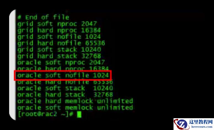214x130 pixels.
Task: Select the grid soft nproc 2047 line
Action: click(x=57, y=24)
